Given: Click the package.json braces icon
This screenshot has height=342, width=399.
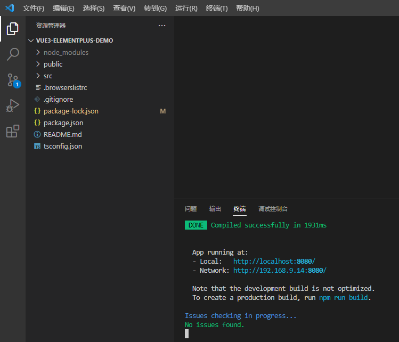Looking at the screenshot, I should pos(37,123).
